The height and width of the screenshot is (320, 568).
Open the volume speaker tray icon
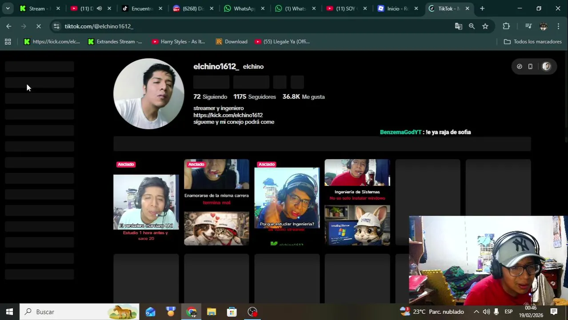coord(486,312)
